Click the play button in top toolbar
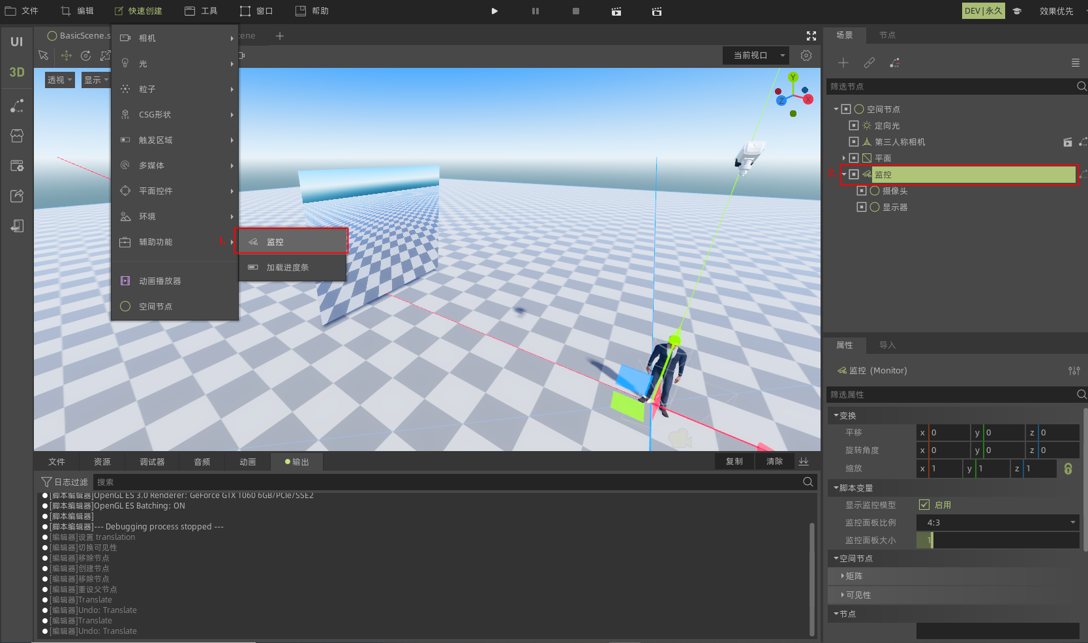 tap(494, 11)
